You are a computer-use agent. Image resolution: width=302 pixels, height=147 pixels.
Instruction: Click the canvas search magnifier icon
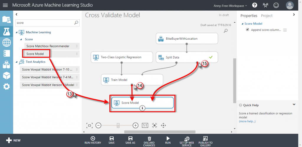(226, 31)
